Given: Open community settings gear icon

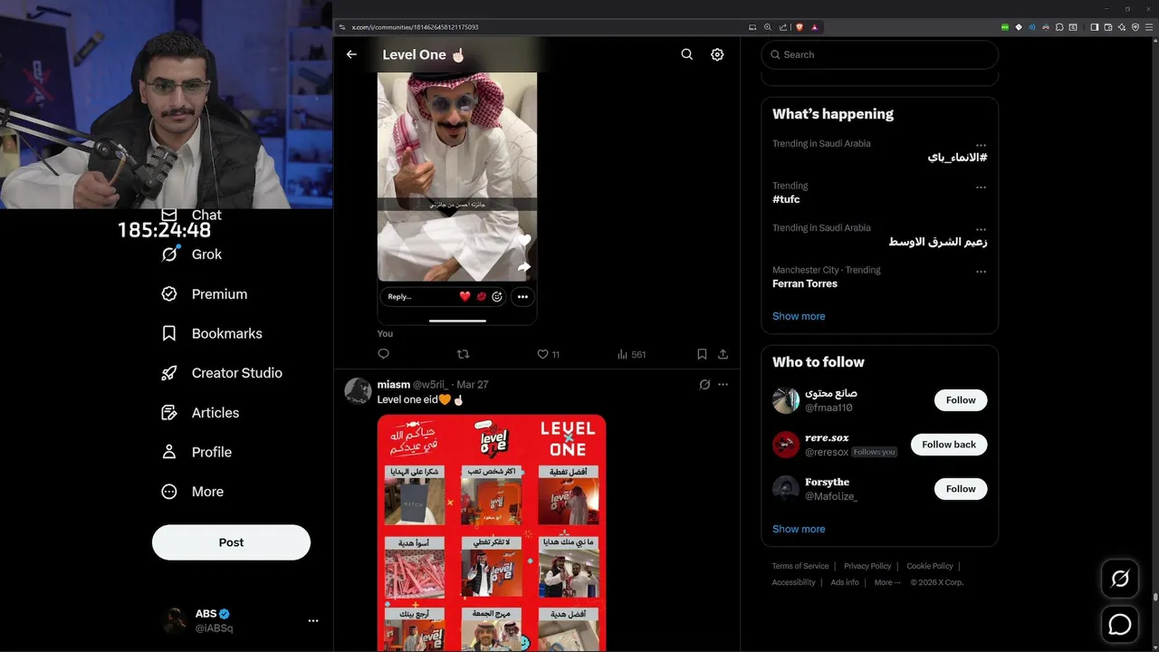Looking at the screenshot, I should (717, 54).
